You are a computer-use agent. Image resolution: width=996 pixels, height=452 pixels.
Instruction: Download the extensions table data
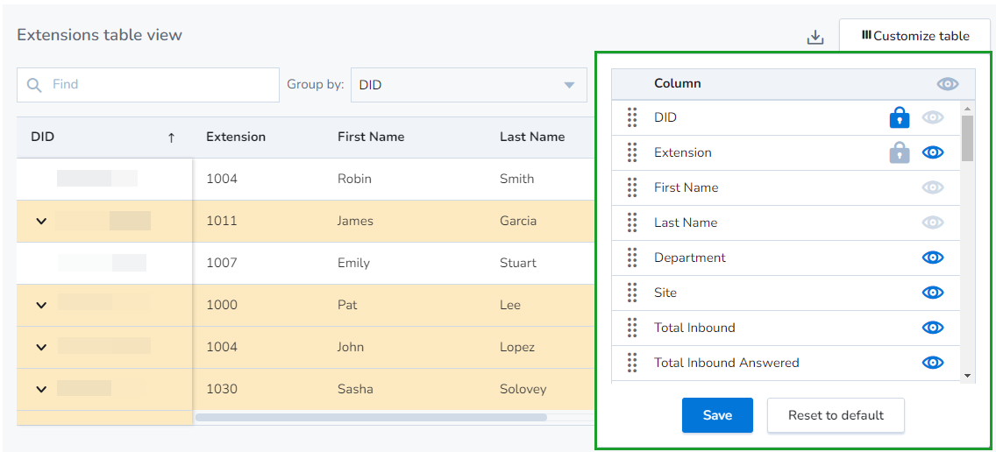click(815, 38)
